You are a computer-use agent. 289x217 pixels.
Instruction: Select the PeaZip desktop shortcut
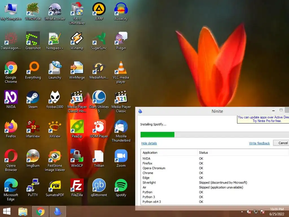point(77,129)
